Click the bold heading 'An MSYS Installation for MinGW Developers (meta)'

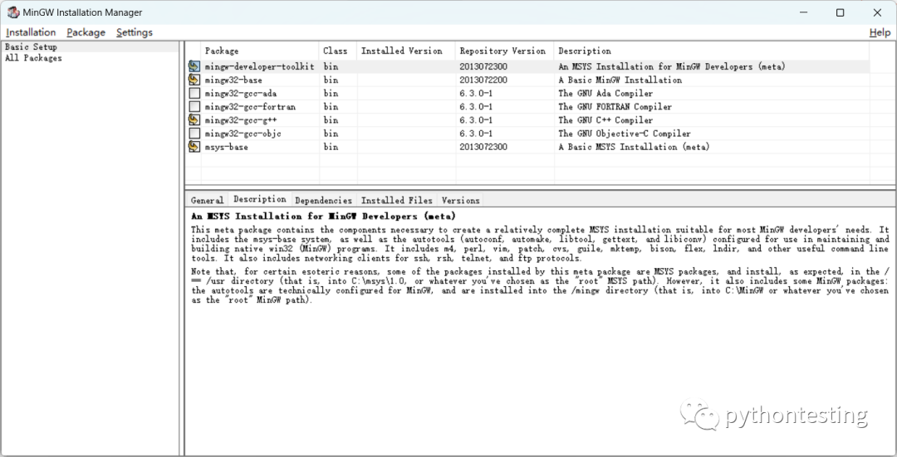coord(323,216)
